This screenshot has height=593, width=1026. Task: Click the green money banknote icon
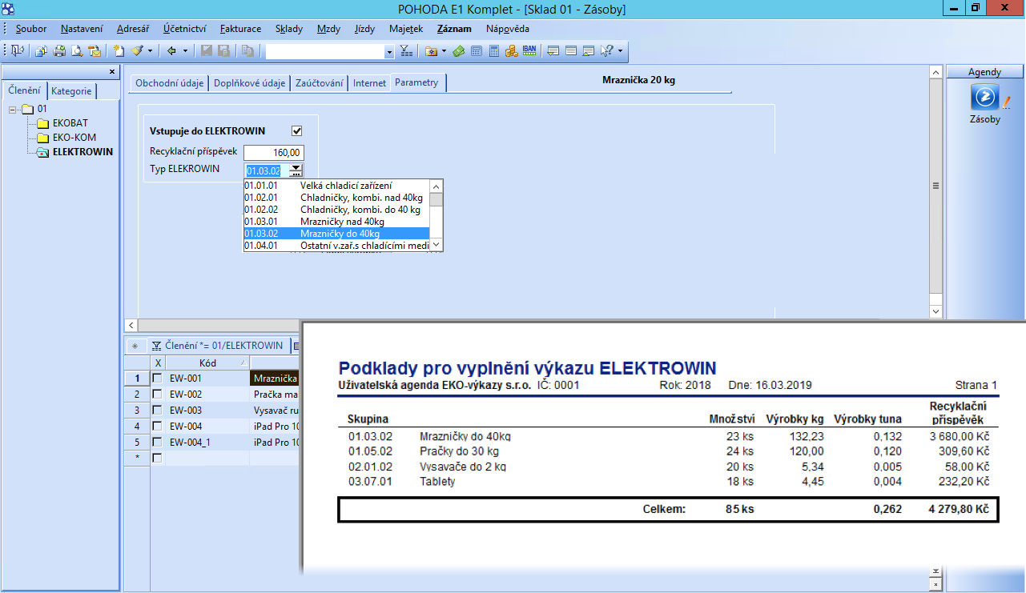tap(459, 50)
